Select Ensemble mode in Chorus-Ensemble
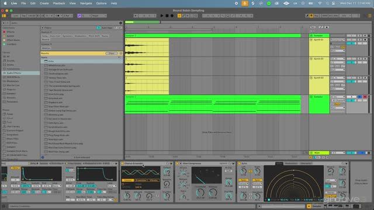Screen dimensions: 374x210 (140, 180)
